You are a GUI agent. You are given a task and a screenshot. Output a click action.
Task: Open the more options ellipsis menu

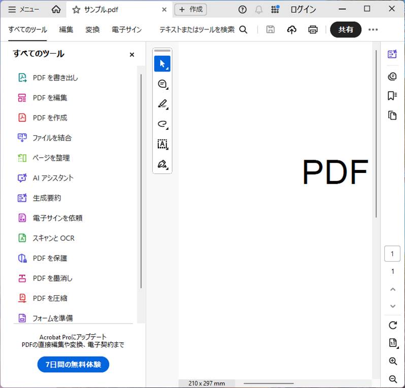373,30
